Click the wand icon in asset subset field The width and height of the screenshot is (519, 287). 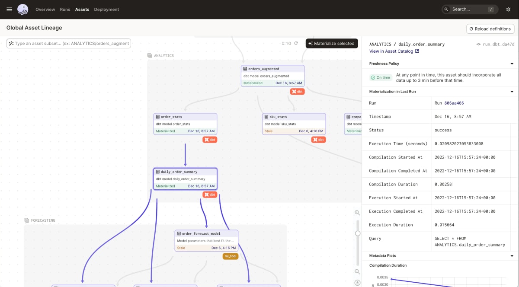11,43
